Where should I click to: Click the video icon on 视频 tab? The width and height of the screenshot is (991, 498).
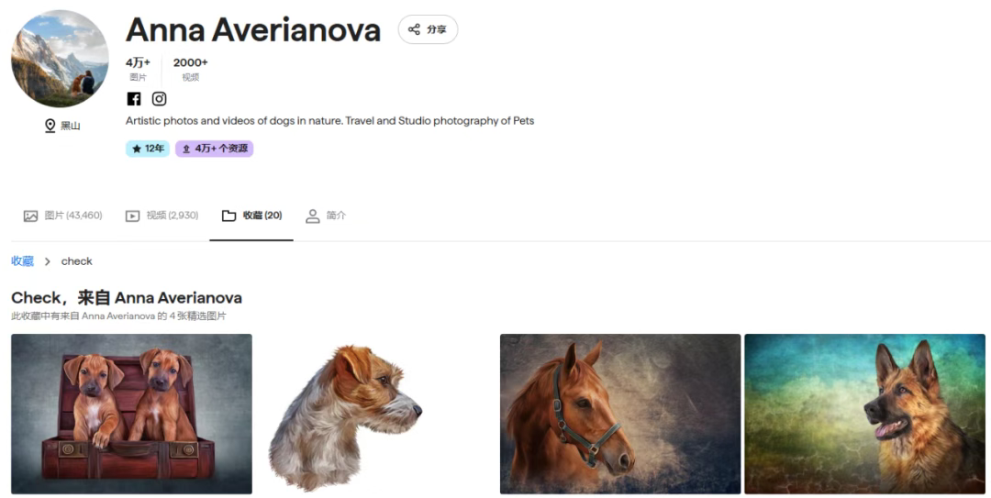coord(132,216)
